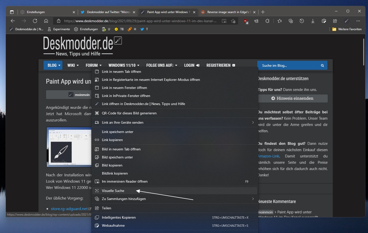This screenshot has height=233, width=368.
Task: Click the Hinweis einsenden button
Action: coord(293,98)
